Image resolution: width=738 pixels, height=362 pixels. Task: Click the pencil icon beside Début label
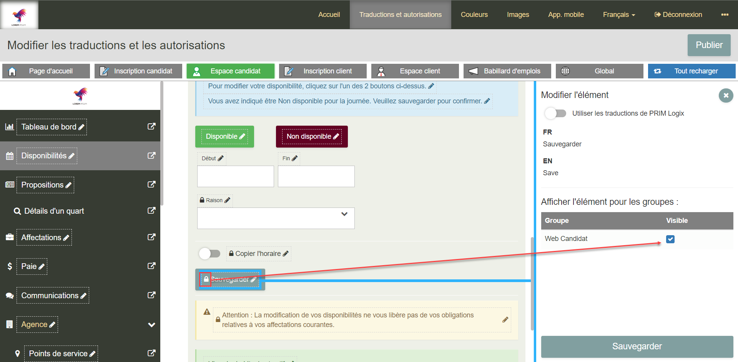tap(221, 158)
